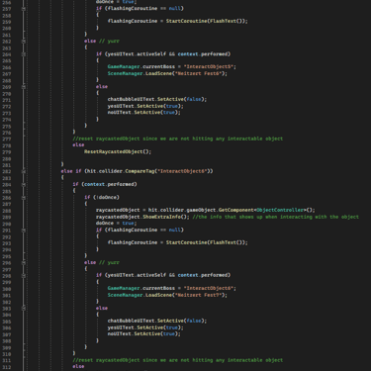Click the reset raycastedObject comment on line 277
The width and height of the screenshot is (371, 371).
coord(178,139)
